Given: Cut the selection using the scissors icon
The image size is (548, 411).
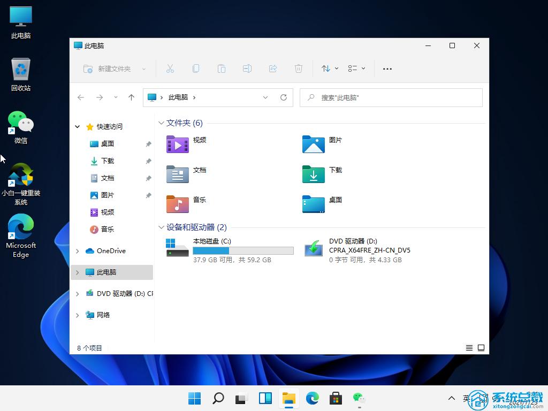Looking at the screenshot, I should click(170, 68).
